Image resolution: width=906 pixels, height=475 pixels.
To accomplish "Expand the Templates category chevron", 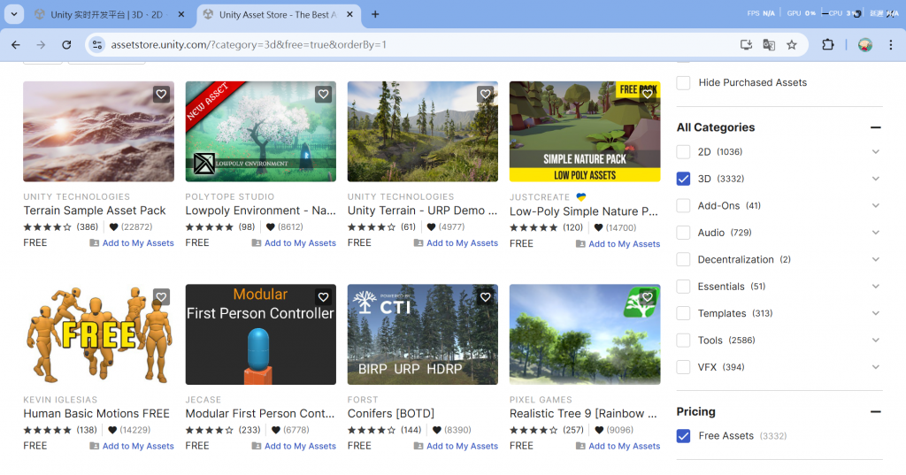I will 875,313.
